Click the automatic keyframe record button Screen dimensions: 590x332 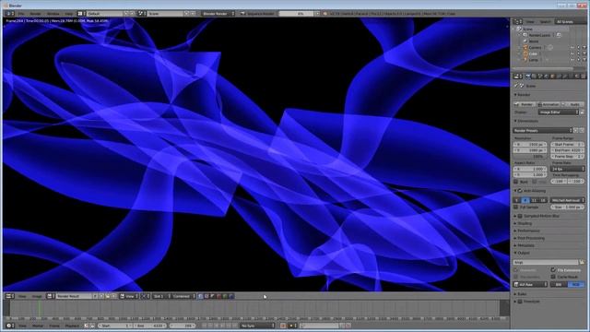(283, 326)
